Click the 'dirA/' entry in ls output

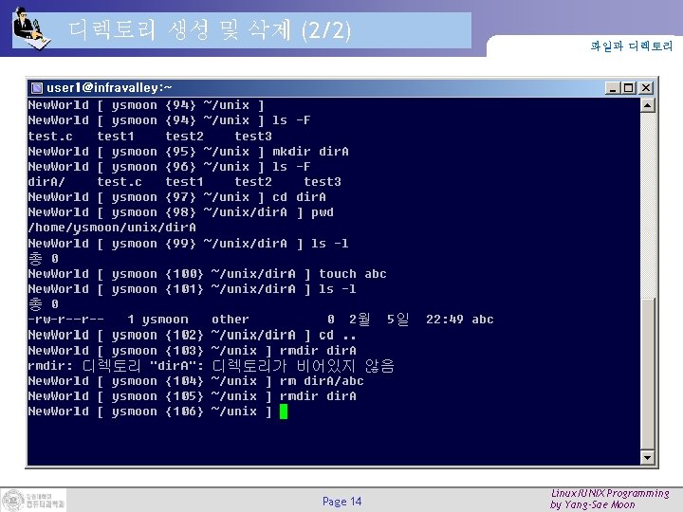click(46, 182)
